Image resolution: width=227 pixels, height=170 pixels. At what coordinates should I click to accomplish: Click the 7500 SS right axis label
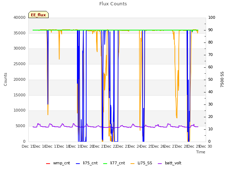coord(222,79)
